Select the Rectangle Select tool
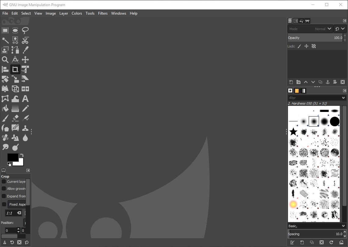Screen dimensions: 348x247 tap(5, 30)
